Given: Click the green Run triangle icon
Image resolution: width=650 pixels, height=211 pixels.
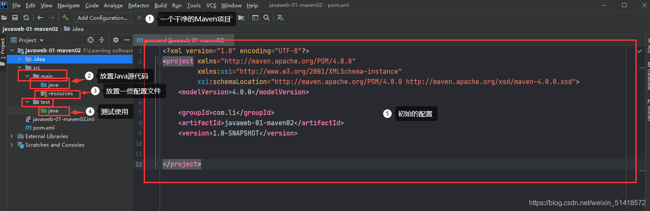Looking at the screenshot, I should [139, 18].
